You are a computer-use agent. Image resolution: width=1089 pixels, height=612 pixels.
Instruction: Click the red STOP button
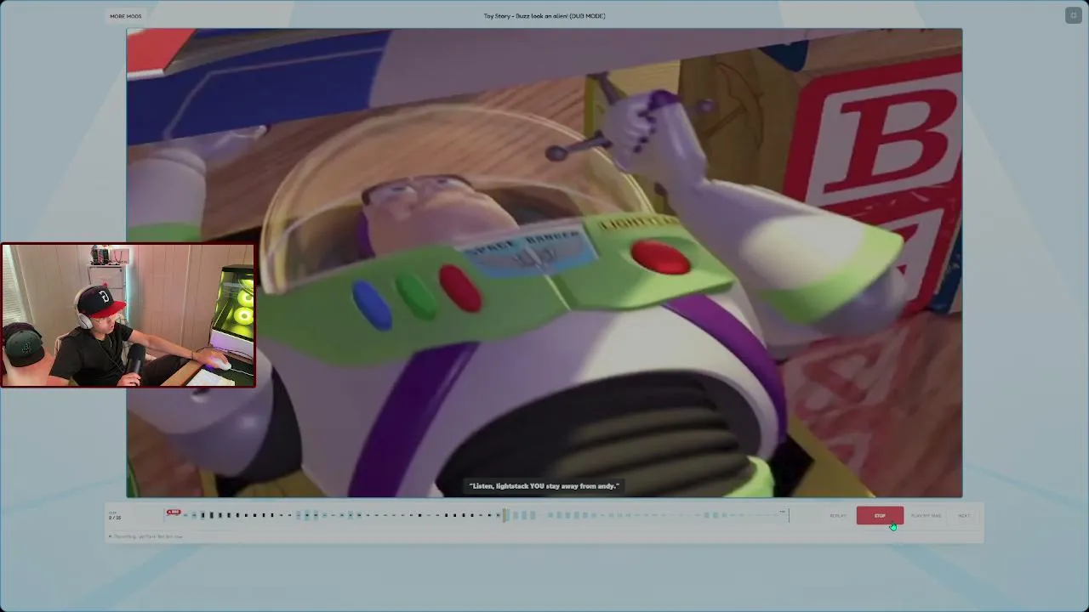880,516
